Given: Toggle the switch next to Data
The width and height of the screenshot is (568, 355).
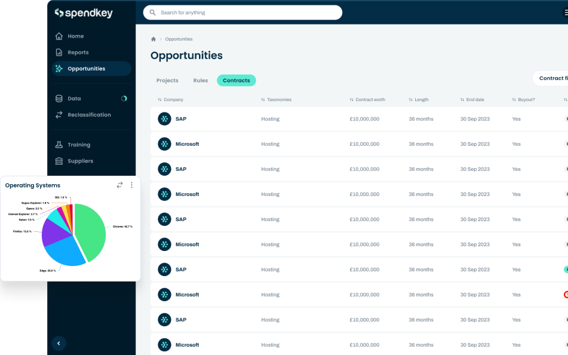Looking at the screenshot, I should 123,98.
